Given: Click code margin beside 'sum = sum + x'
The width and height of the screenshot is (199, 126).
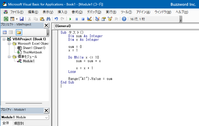Looking at the screenshot, I should pyautogui.click(x=55, y=61).
